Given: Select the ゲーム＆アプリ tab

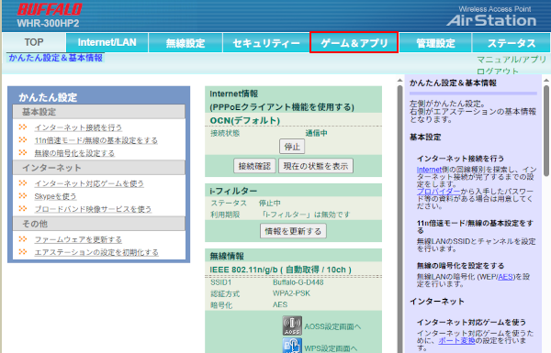Looking at the screenshot, I should 354,42.
